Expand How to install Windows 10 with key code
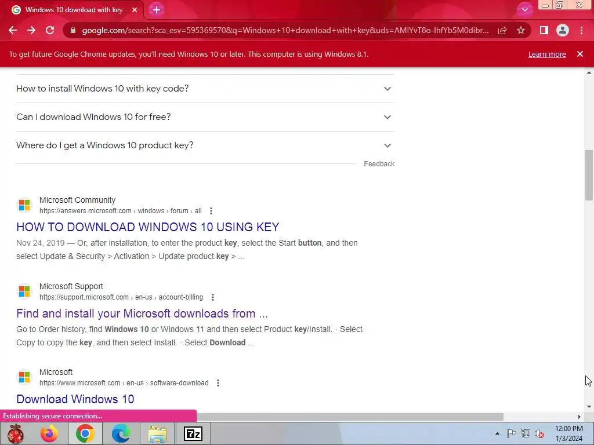This screenshot has height=445, width=594. point(205,89)
